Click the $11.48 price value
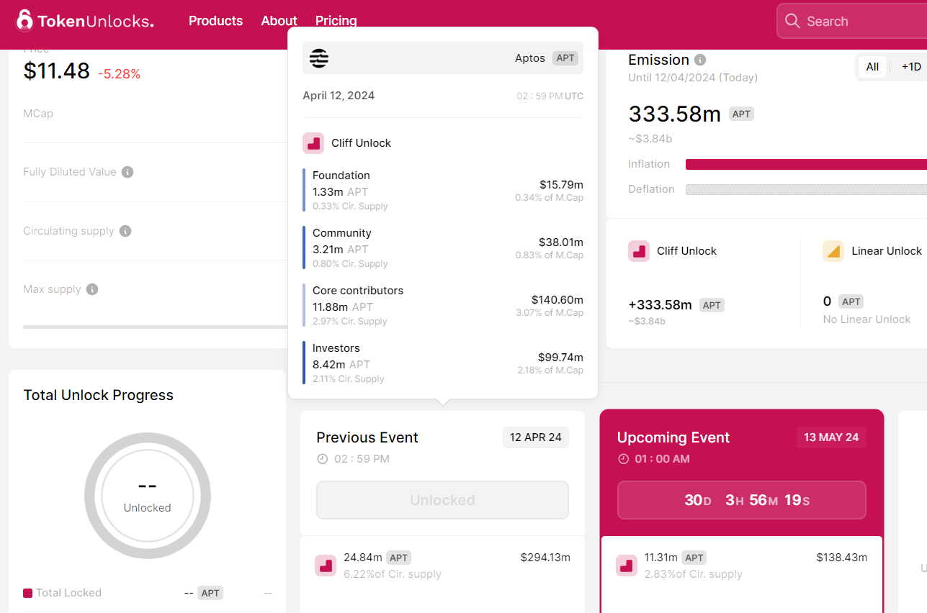 tap(57, 71)
